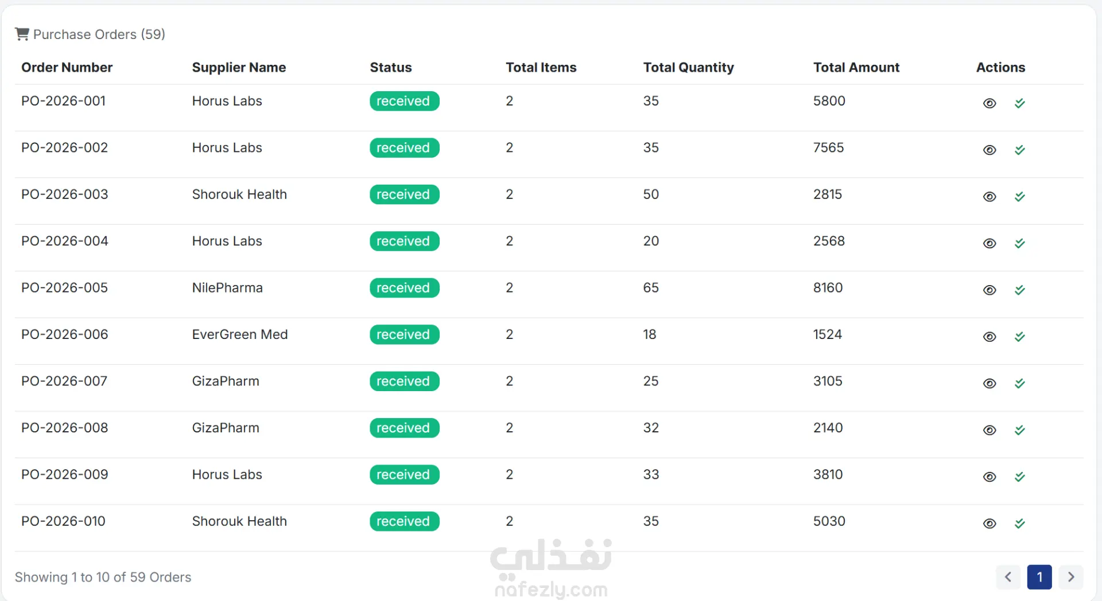This screenshot has height=601, width=1102.
Task: Click the green checkmark for PO-2026-010
Action: (1020, 524)
